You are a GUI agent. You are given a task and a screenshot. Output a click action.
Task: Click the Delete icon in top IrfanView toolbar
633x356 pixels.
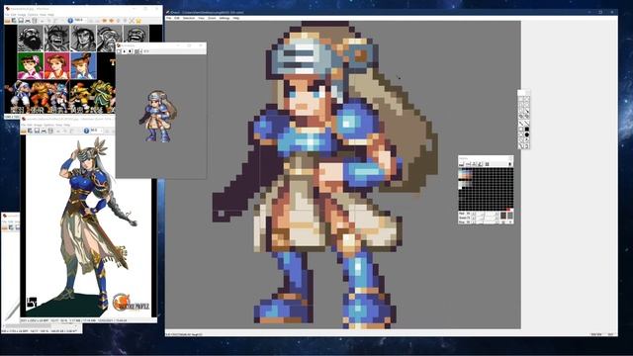(35, 20)
